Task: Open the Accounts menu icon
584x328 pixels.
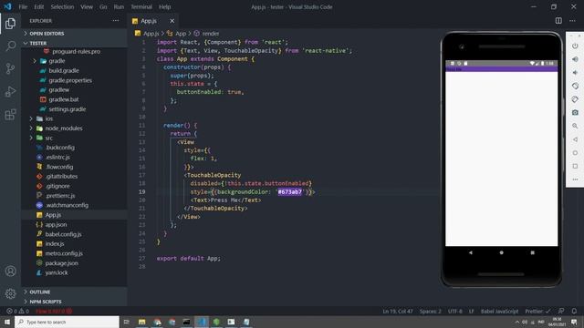Action: pyautogui.click(x=10, y=272)
